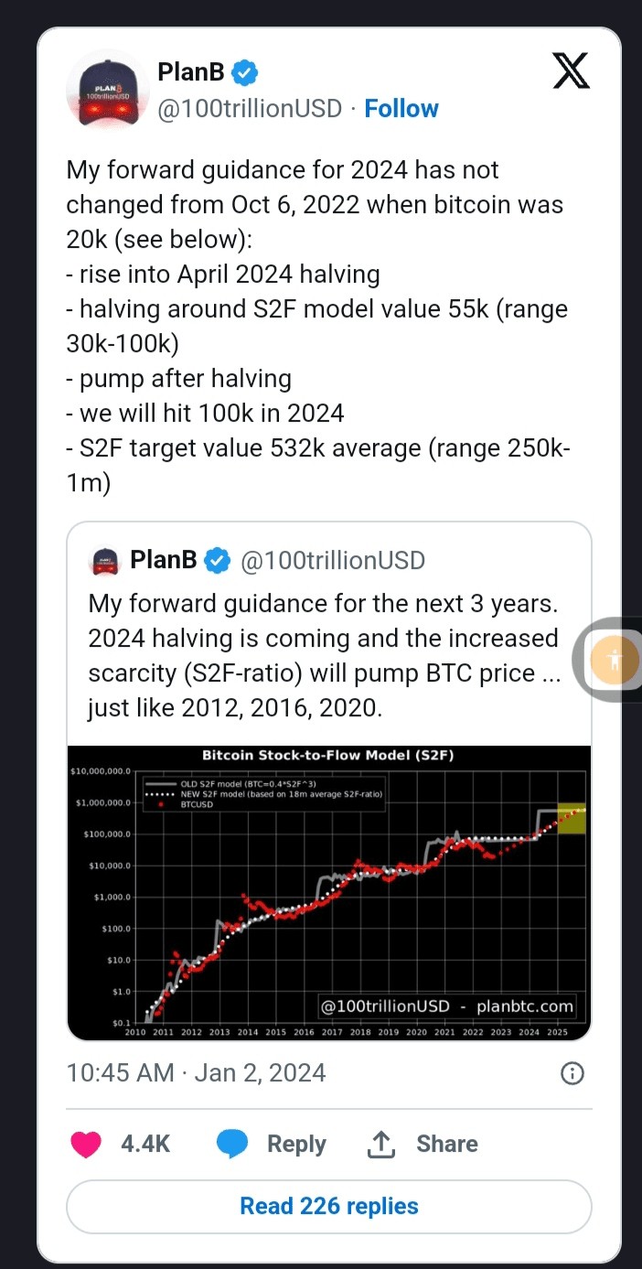Viewport: 642px width, 1269px height.
Task: Click the quoted tweet's small PlanB avatar
Action: tap(103, 561)
